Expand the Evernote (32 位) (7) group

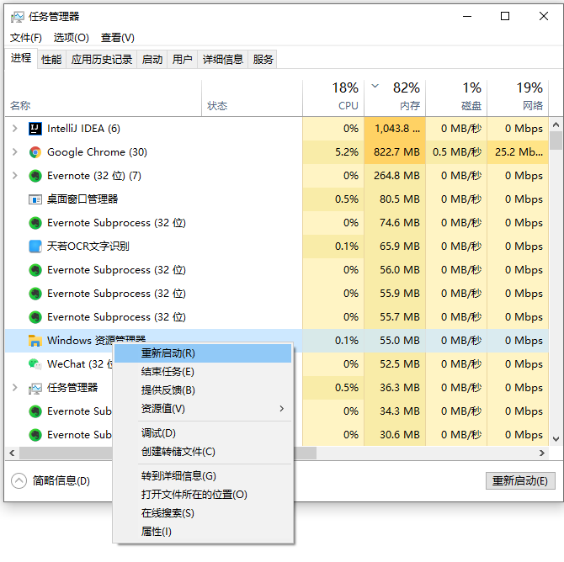15,176
